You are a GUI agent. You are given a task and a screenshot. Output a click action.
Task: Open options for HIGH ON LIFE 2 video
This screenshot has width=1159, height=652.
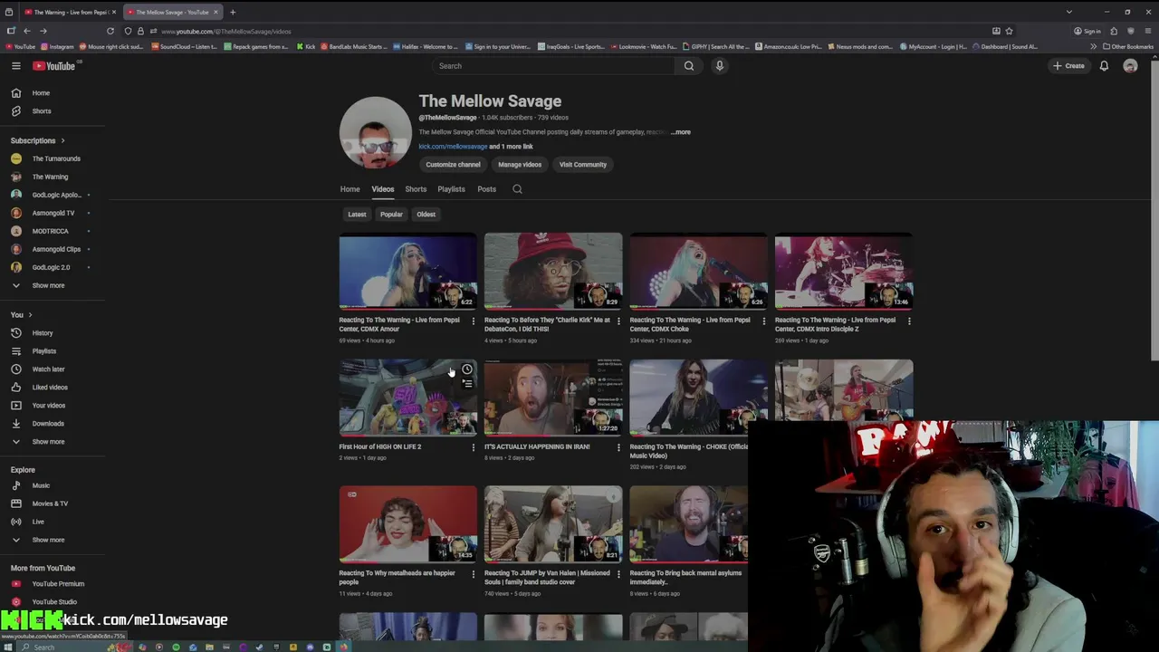click(473, 447)
